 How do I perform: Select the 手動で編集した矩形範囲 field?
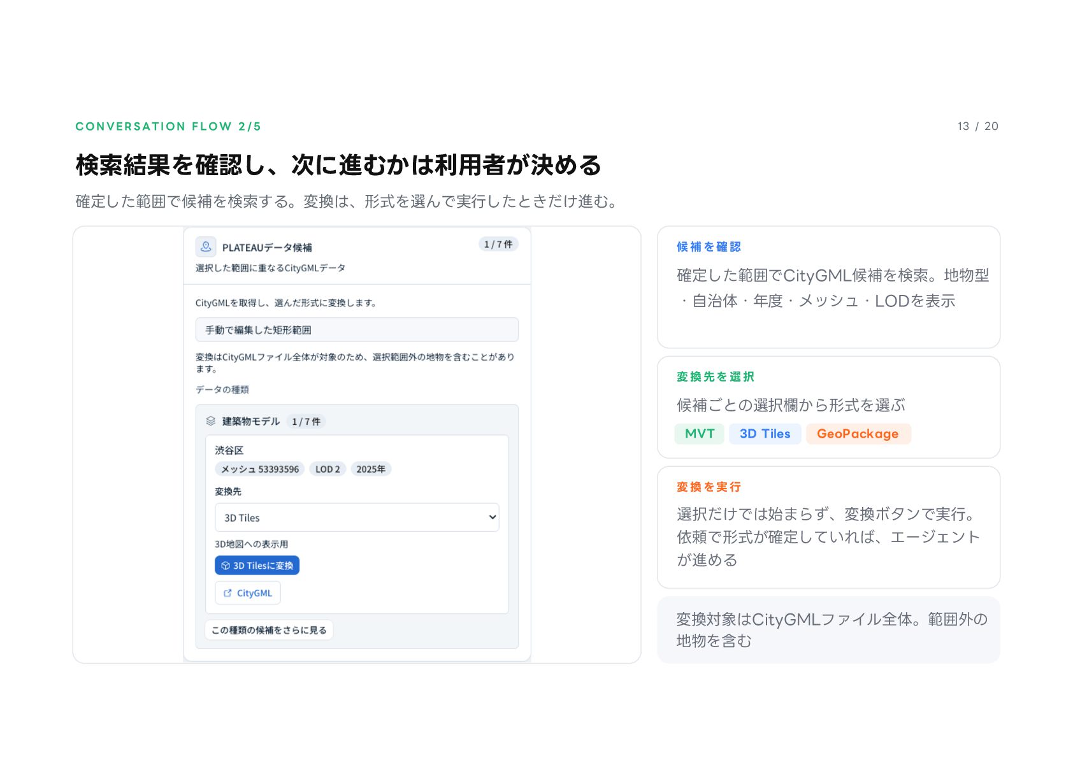point(357,330)
